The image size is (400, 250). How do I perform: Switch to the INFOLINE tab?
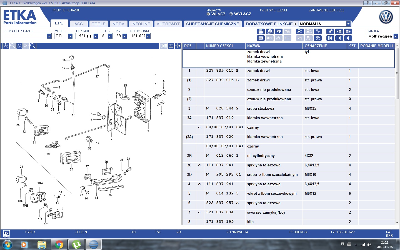point(141,24)
